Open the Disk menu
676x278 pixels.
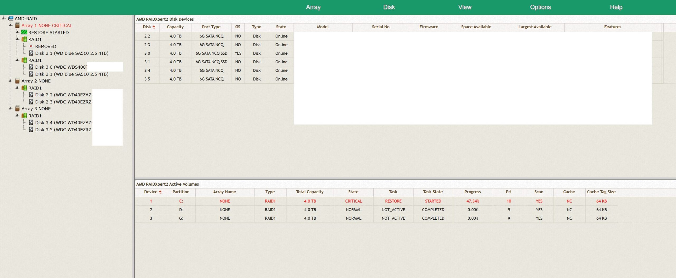pos(389,7)
